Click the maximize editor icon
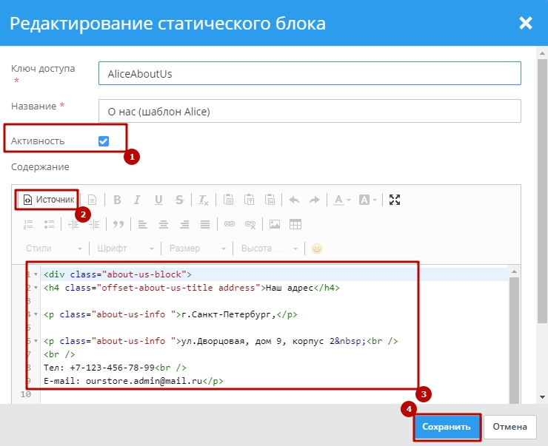The image size is (548, 446). (395, 200)
